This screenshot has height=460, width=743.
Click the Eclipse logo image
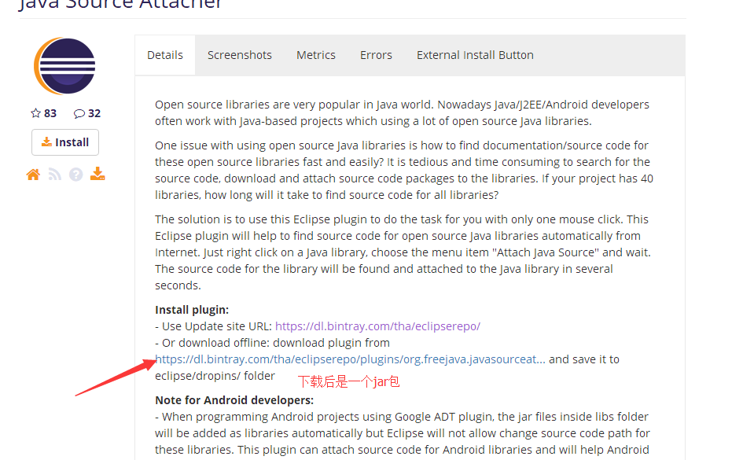[65, 66]
